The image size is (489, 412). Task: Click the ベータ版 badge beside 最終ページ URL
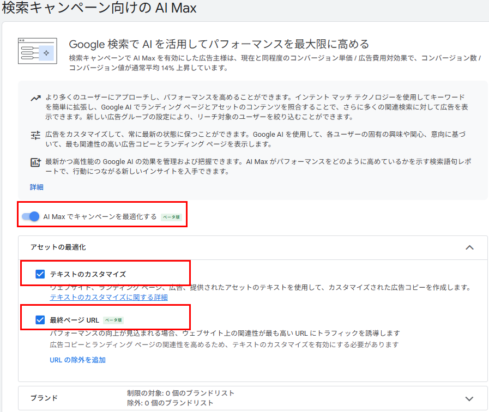(113, 320)
